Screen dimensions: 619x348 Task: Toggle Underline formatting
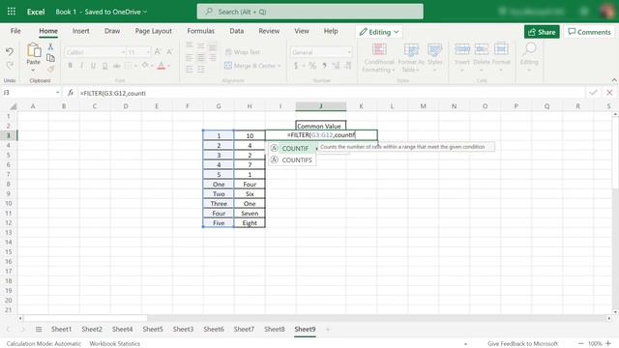click(x=93, y=66)
